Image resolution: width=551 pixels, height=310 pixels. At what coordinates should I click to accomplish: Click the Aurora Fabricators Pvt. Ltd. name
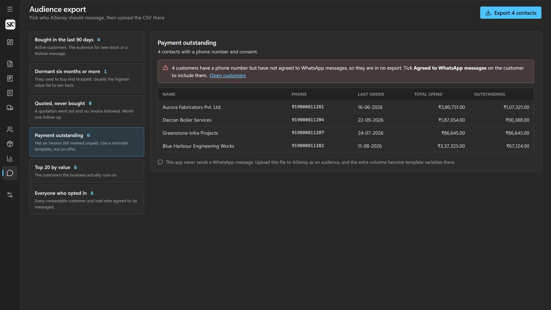192,107
